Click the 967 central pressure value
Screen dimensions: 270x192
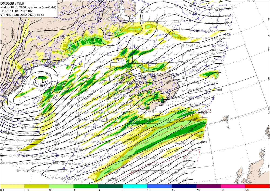(x=43, y=86)
